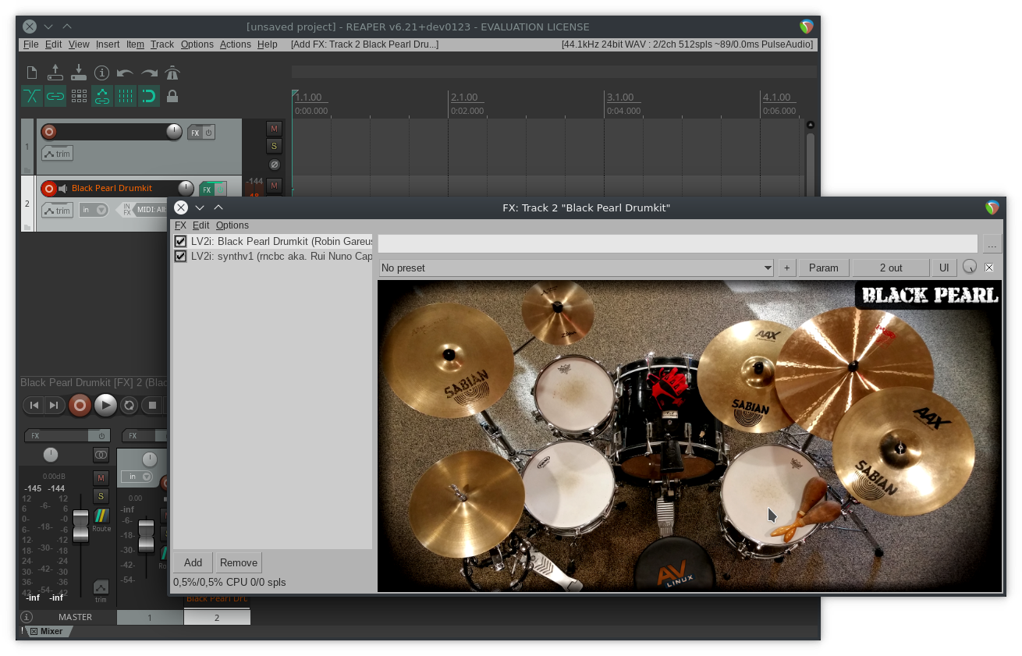Click the New Project icon in toolbar
Viewport: 1022px width, 656px height.
(32, 73)
